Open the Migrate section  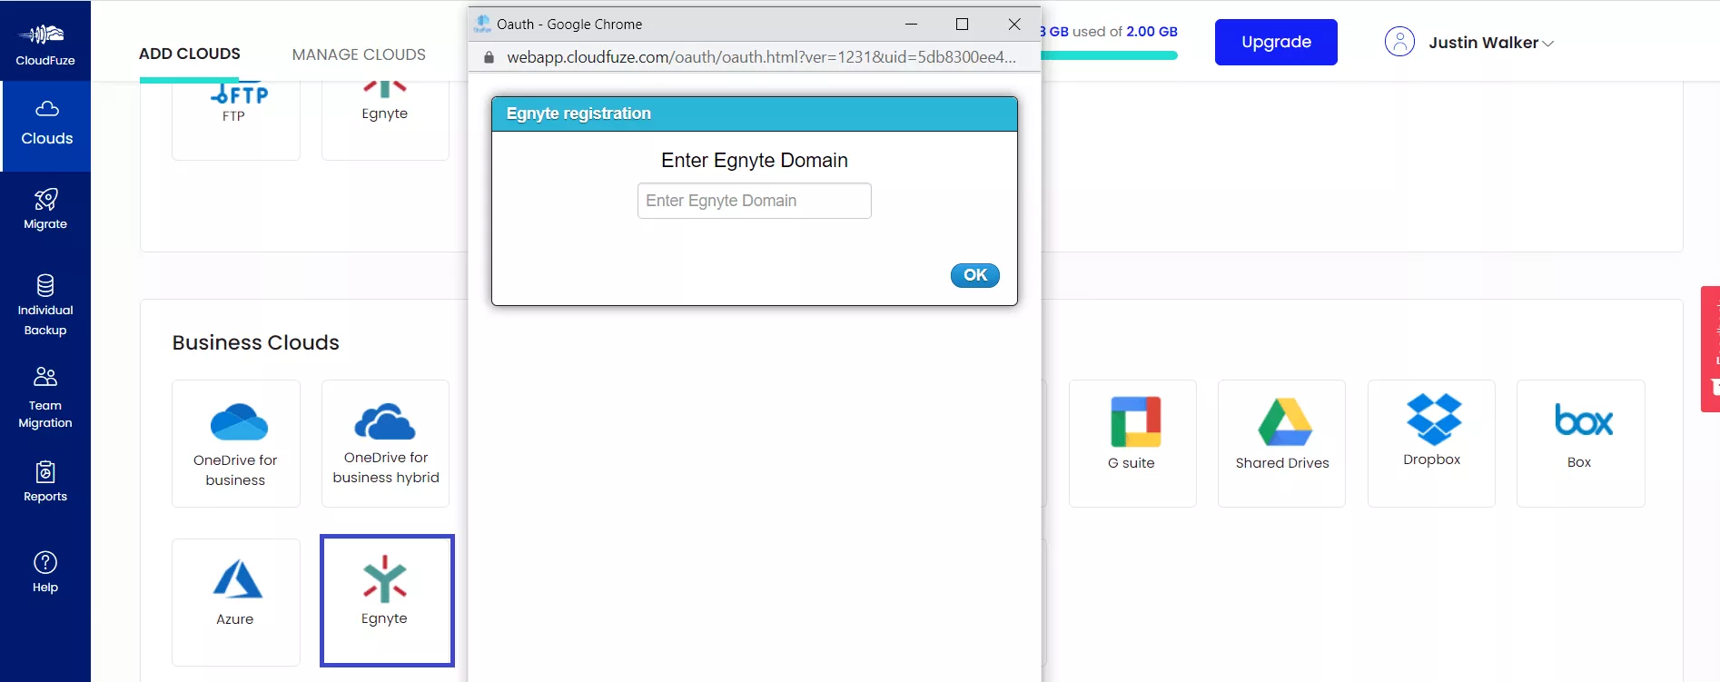pos(45,209)
